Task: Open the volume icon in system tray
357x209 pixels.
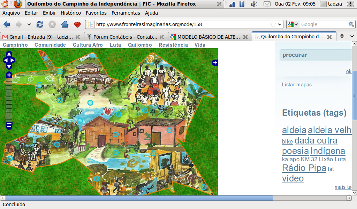Action: pos(254,4)
